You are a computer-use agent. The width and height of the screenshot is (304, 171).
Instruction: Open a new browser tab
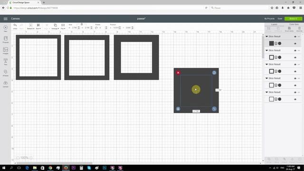pos(44,2)
